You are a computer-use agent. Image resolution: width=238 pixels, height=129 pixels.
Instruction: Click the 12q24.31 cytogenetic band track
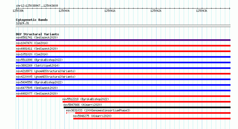[x=123, y=26]
